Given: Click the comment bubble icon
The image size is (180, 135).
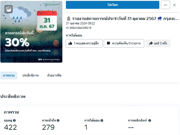Looking at the screenshot, I should (108, 44).
